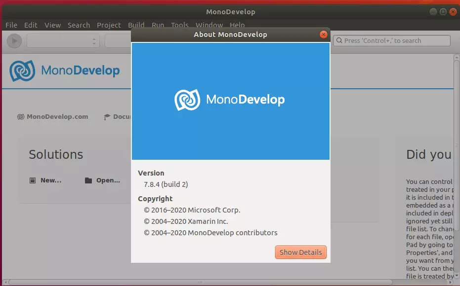Click the New solution icon

[x=33, y=180]
